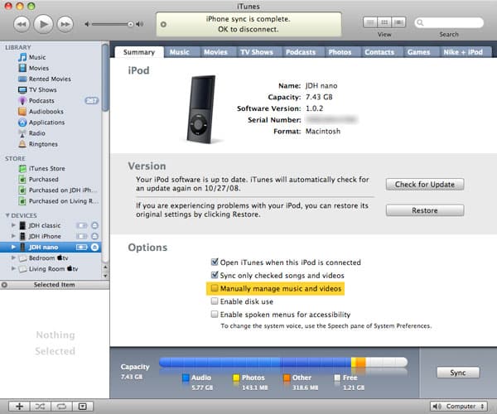Toggle Open iTunes when iPod connected
Viewport: 497px width, 414px height.
[x=215, y=262]
